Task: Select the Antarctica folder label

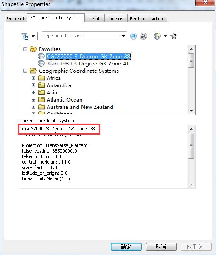Action: coord(59,85)
